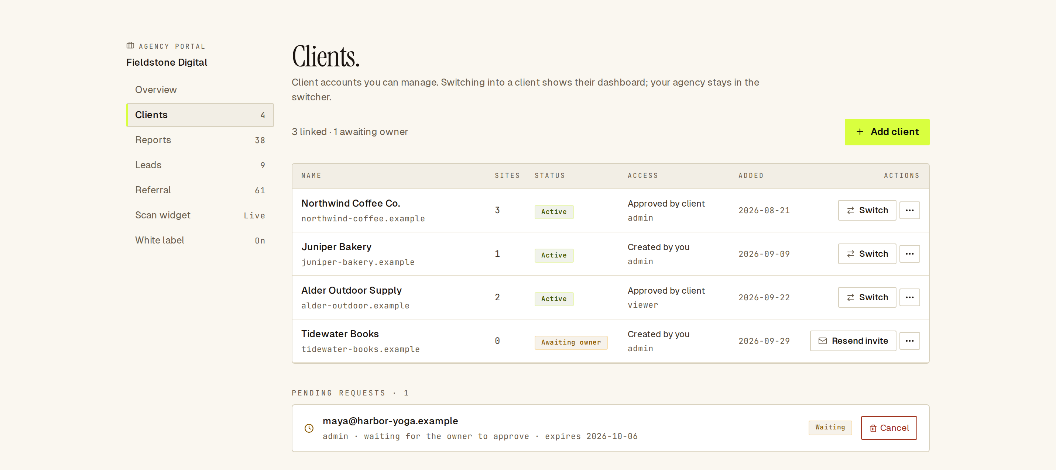This screenshot has width=1056, height=470.
Task: Open more options for Juniper Bakery
Action: point(910,254)
